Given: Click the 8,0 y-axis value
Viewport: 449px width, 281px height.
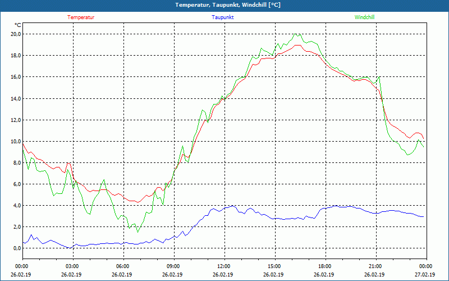Looking at the screenshot, I should tap(17, 163).
